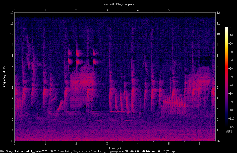Viewport: 237px width, 153px height.
Task: Click the '8' tick on left frequency axis
Action: 13,56
